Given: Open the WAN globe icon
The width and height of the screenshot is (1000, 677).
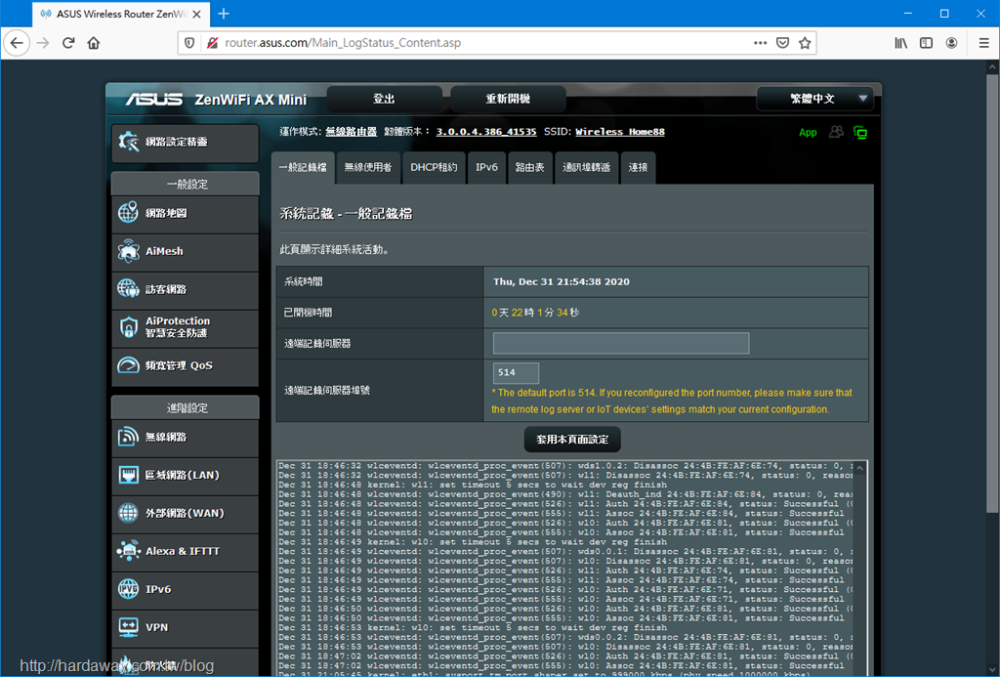Looking at the screenshot, I should pyautogui.click(x=128, y=513).
